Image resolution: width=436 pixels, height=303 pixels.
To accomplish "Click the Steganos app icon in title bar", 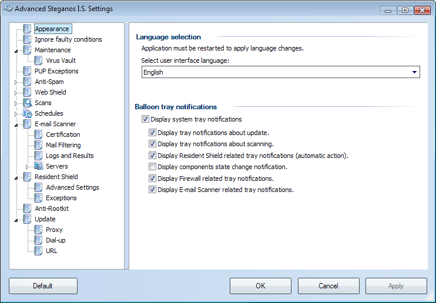I will (x=8, y=9).
